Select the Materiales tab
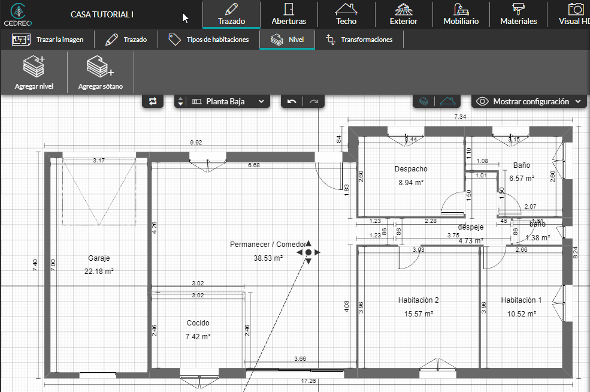 tap(518, 14)
